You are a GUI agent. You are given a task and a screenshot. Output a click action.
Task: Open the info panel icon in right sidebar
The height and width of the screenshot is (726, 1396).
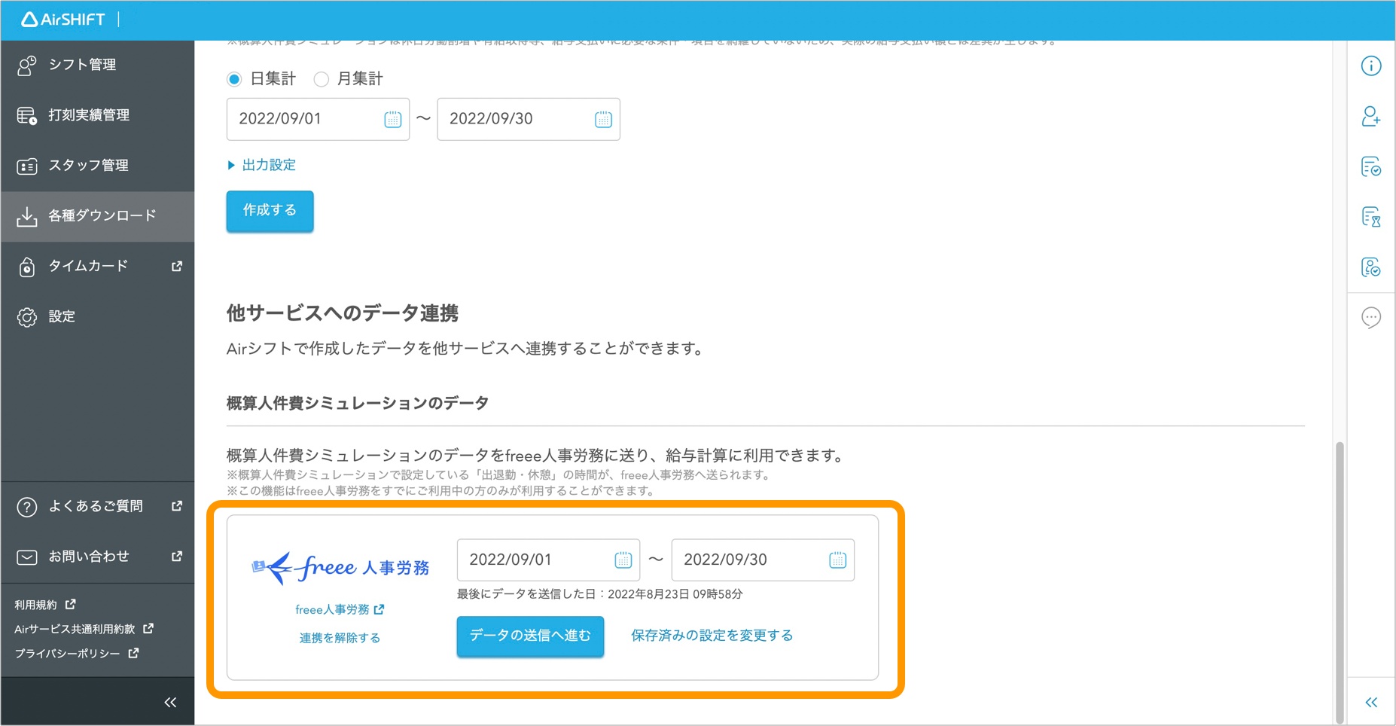click(x=1371, y=66)
